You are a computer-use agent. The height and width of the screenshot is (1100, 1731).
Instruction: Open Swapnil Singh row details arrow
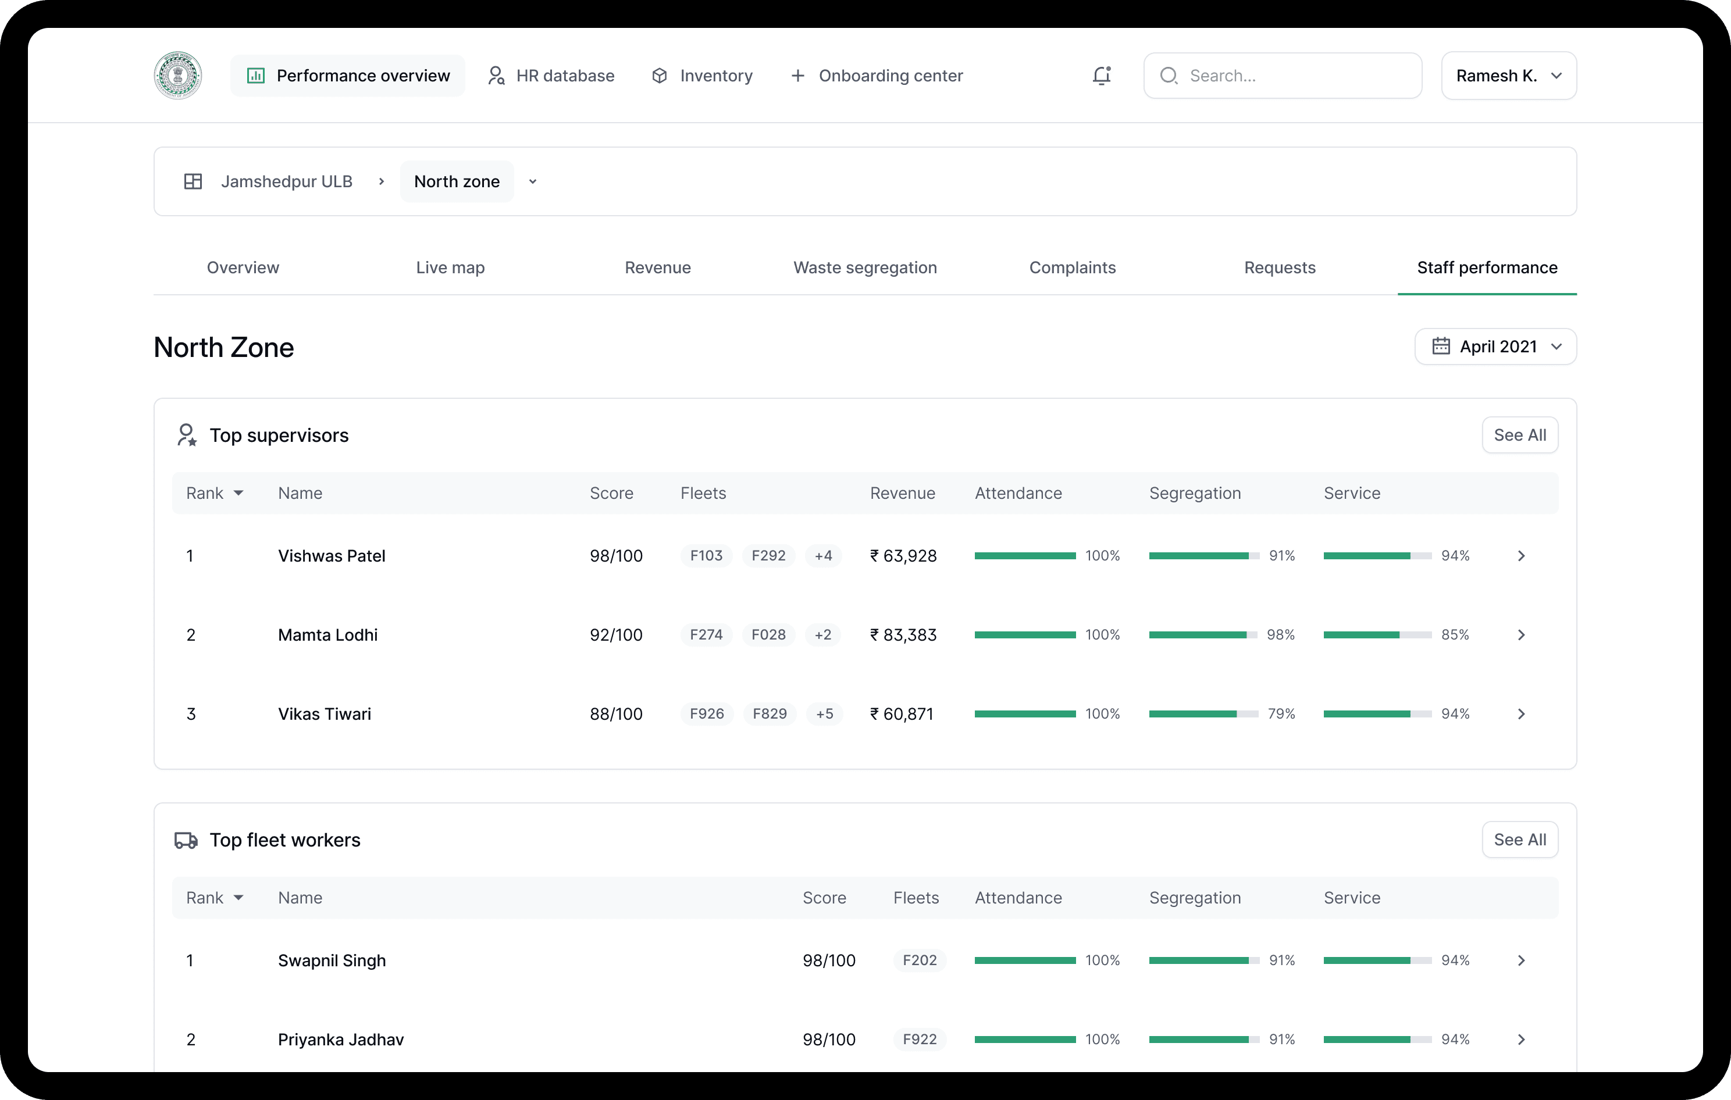point(1520,960)
